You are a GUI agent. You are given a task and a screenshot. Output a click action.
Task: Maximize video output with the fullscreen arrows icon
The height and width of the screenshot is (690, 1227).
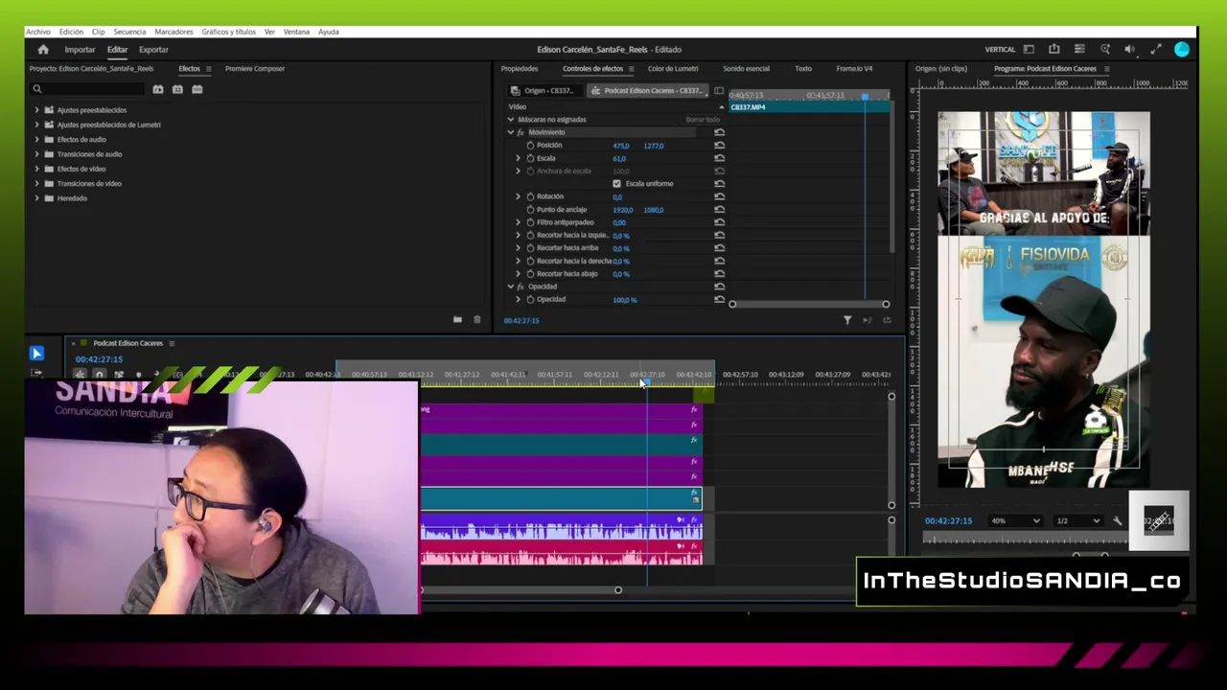coord(1155,50)
